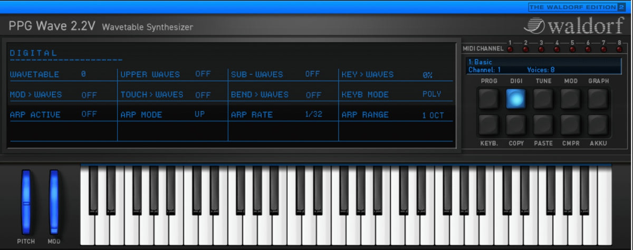This screenshot has height=250, width=633.
Task: Play the first black key
Action: pyautogui.click(x=93, y=189)
